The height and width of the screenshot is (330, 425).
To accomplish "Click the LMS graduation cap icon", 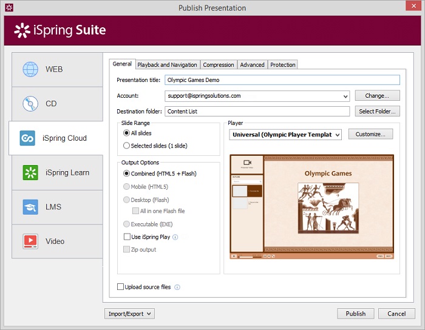I will click(30, 207).
